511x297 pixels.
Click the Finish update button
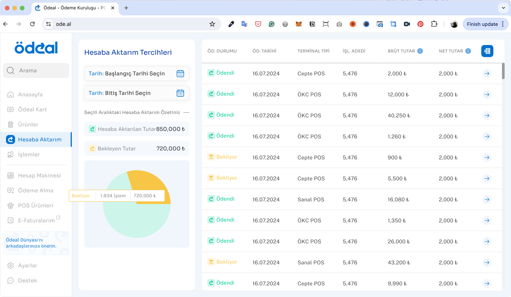[x=485, y=24]
